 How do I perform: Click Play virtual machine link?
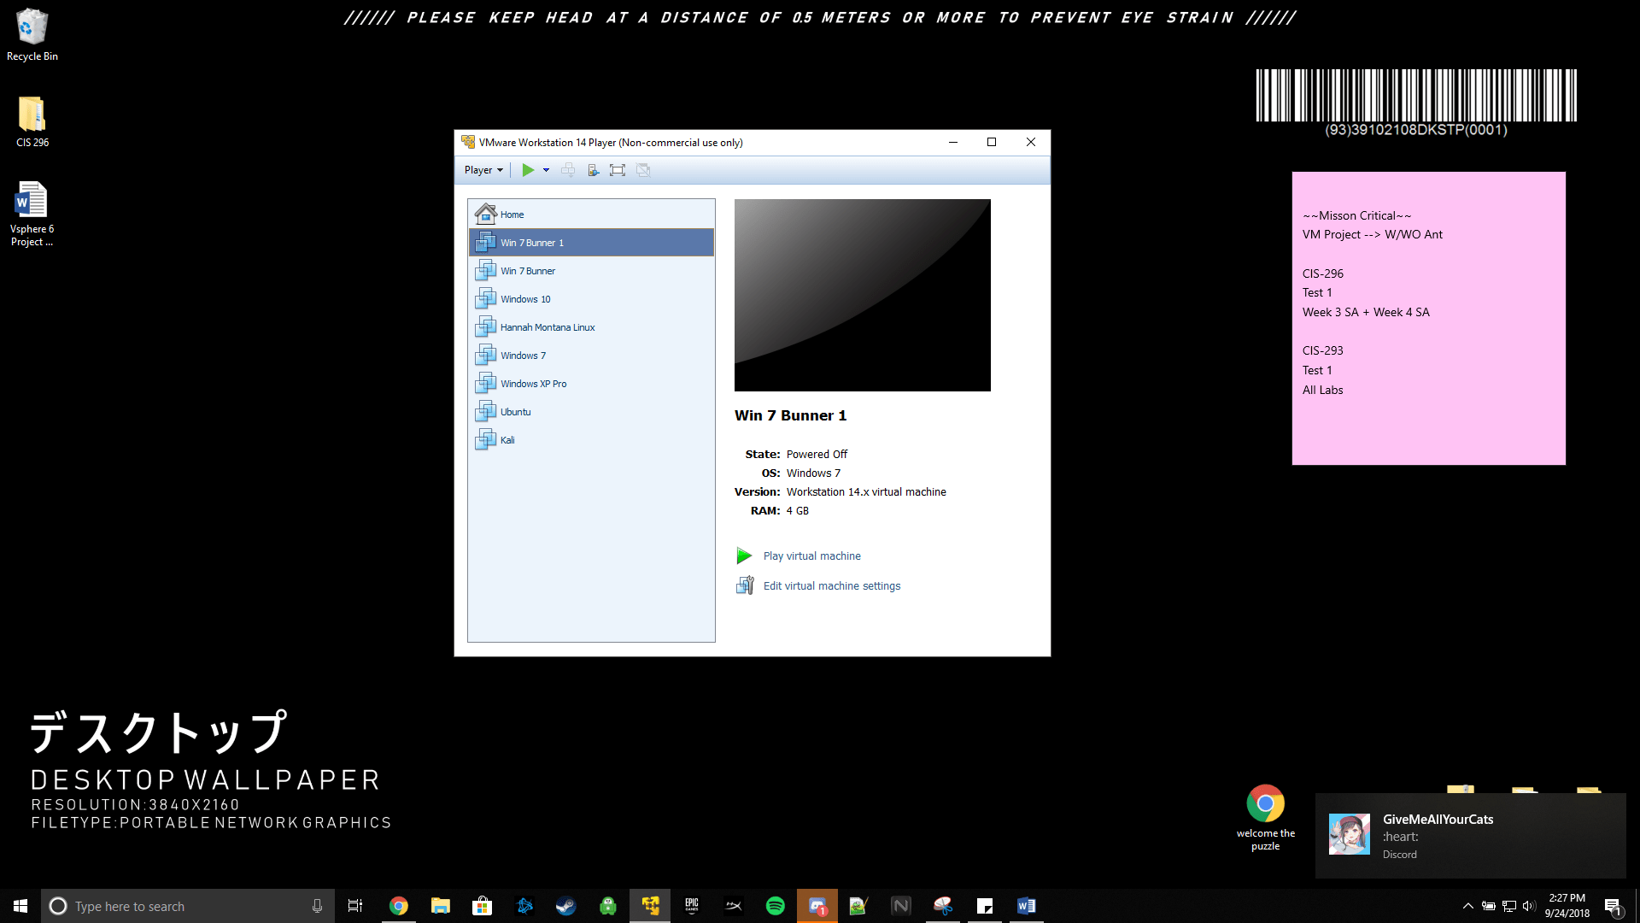pyautogui.click(x=811, y=556)
